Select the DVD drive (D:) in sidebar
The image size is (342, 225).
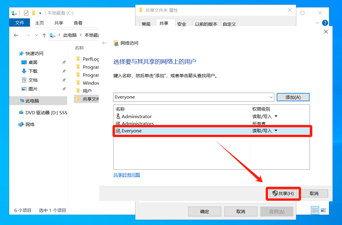[x=46, y=112]
